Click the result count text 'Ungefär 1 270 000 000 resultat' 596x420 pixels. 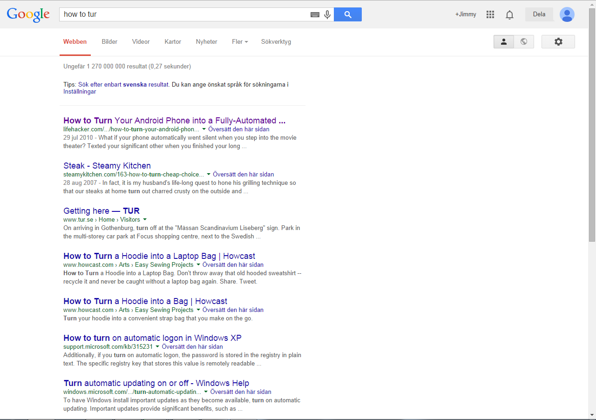coord(105,66)
